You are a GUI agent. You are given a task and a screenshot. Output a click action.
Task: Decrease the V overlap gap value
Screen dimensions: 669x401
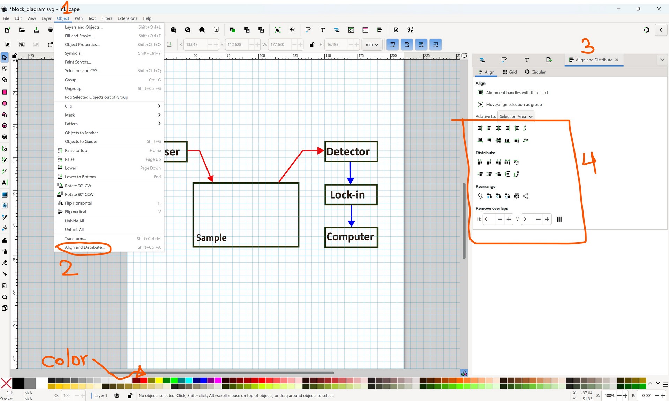538,220
